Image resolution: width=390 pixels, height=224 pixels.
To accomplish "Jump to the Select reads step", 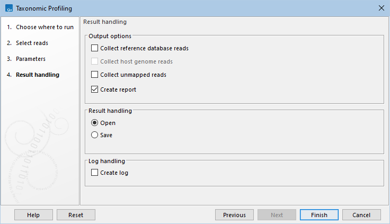I will (32, 43).
